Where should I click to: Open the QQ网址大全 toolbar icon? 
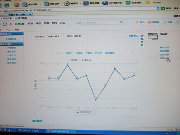point(105,3)
